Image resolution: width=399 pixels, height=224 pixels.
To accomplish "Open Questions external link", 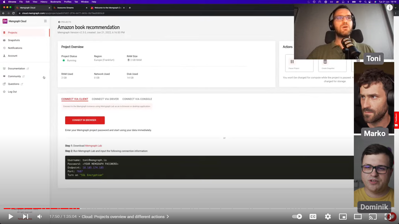I will tap(15, 84).
